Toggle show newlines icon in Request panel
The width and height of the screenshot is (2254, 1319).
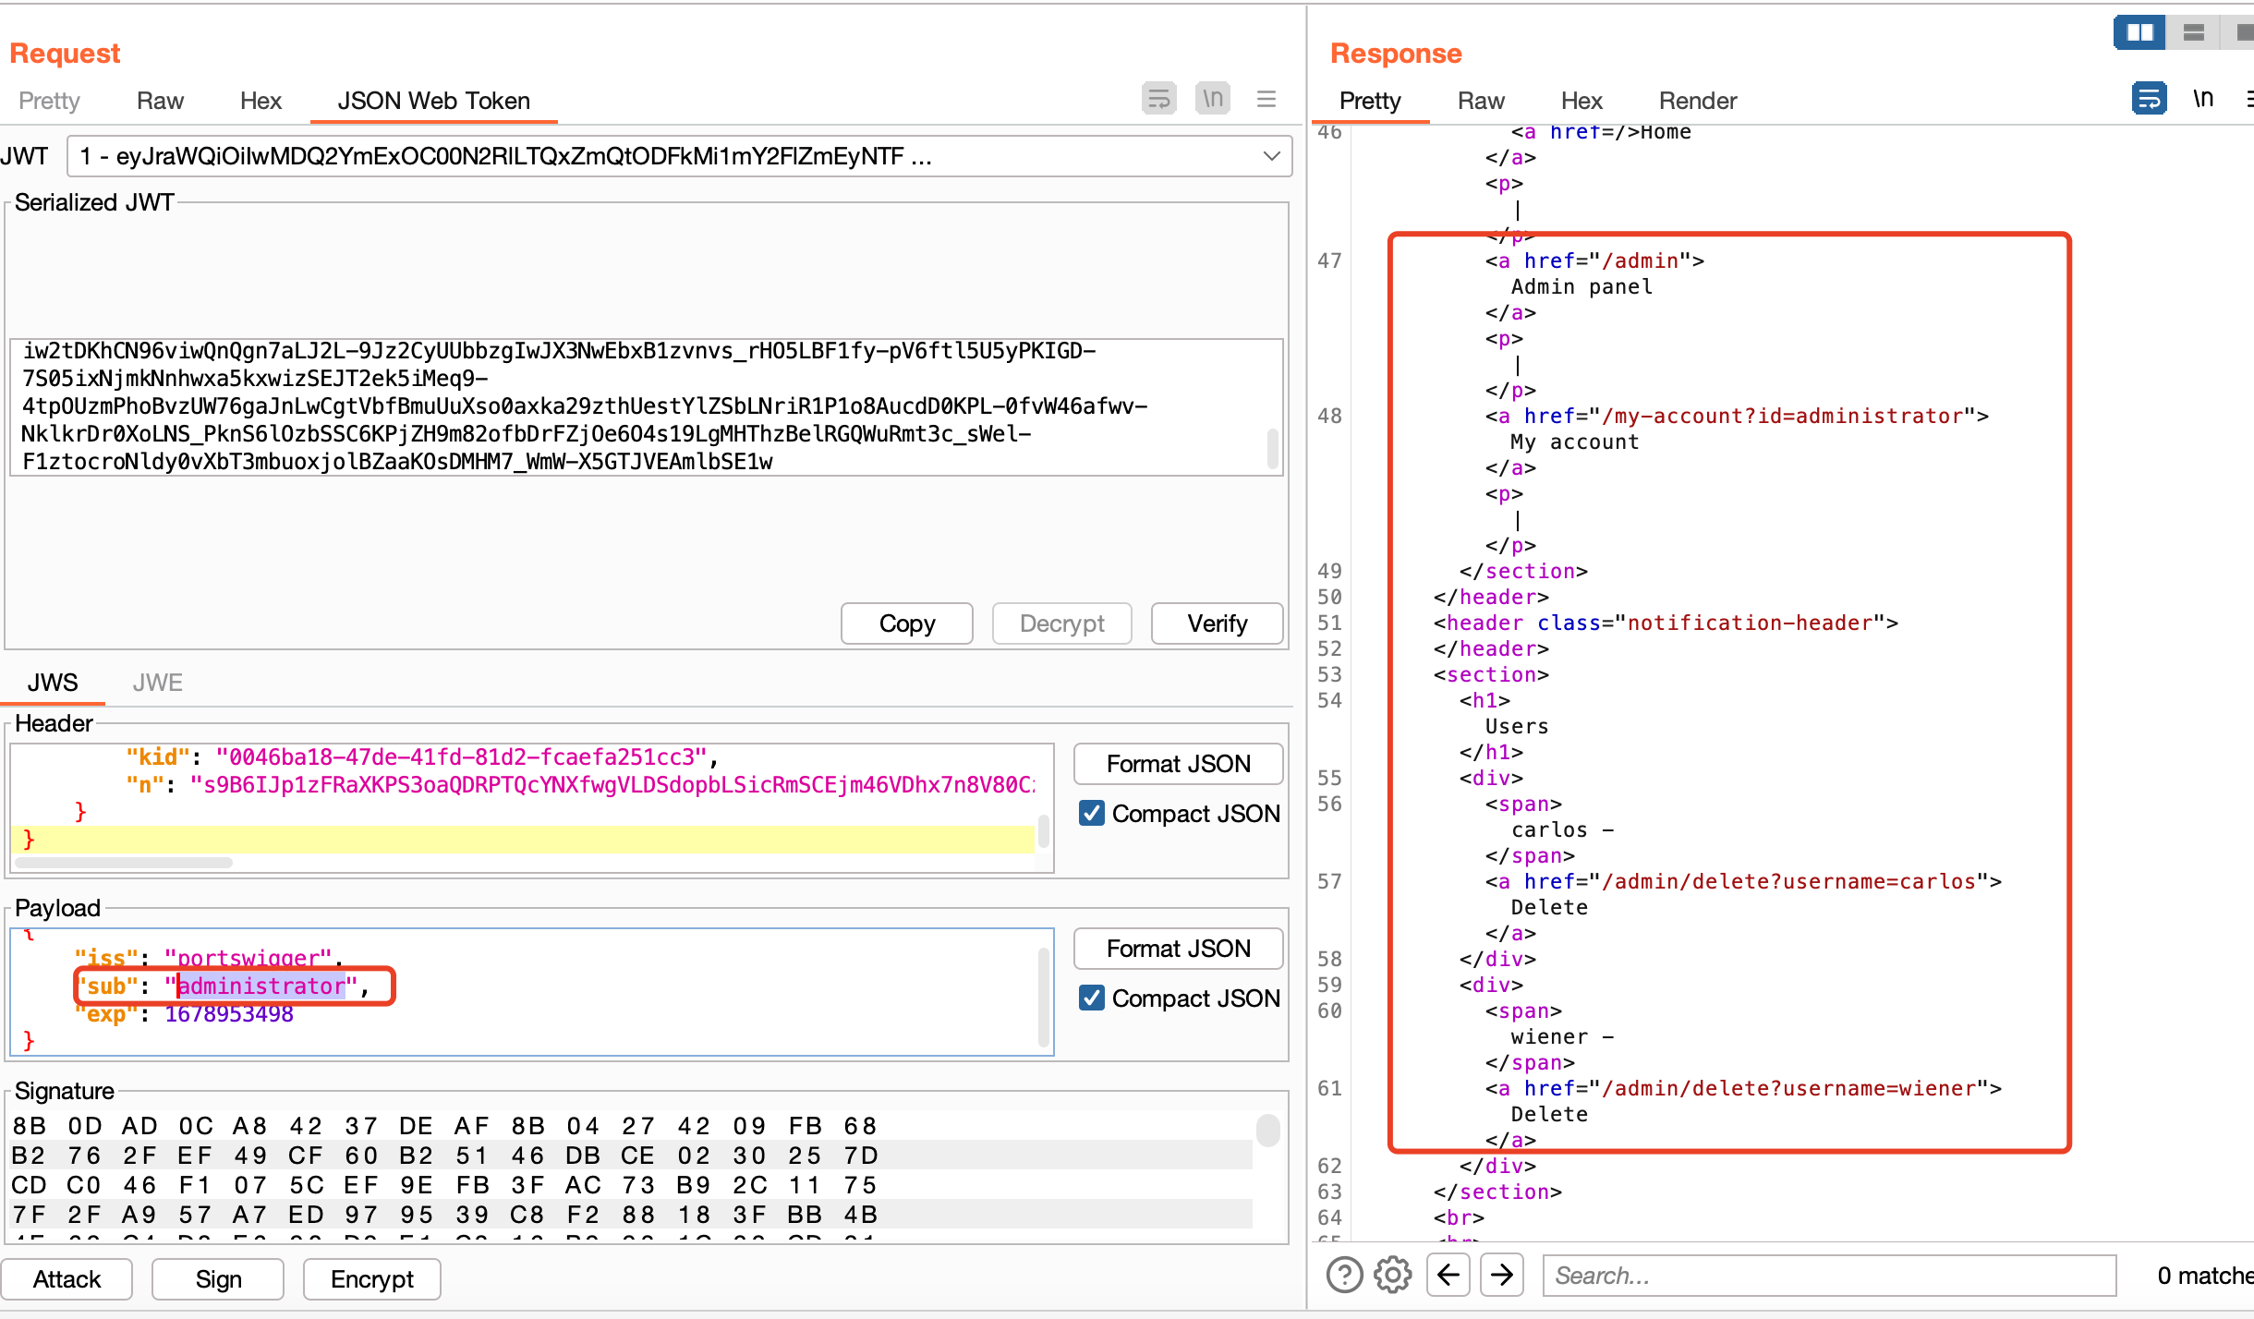point(1213,98)
